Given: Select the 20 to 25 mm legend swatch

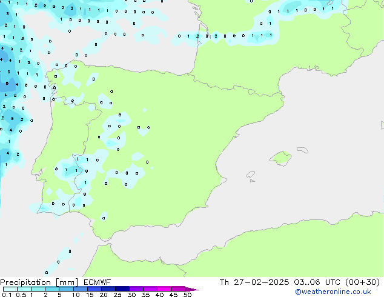Looking at the screenshot, I should click(x=108, y=289).
